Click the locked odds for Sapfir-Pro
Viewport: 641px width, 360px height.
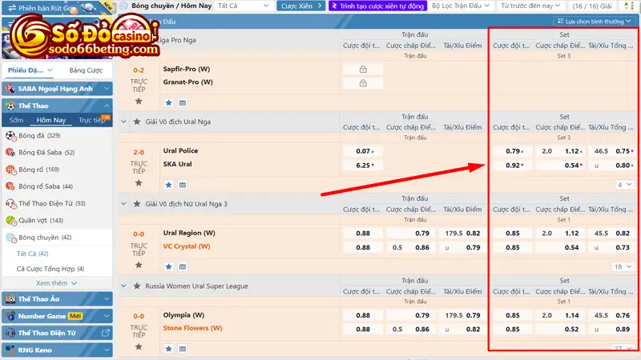363,70
